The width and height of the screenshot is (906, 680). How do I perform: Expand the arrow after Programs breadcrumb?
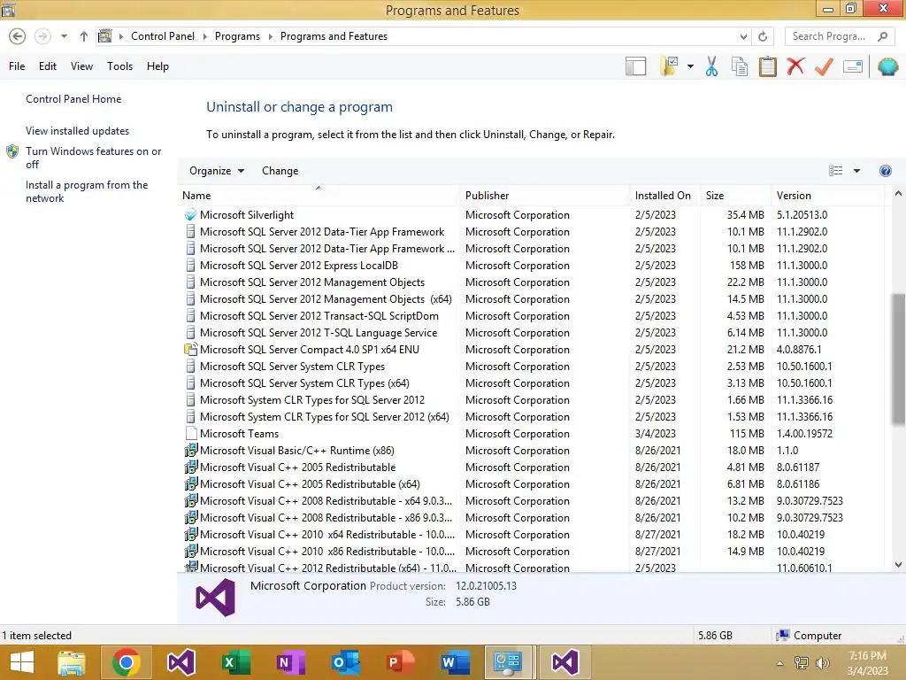point(270,36)
